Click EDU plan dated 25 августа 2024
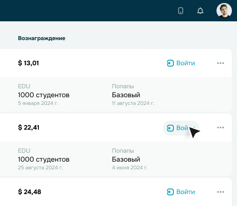This screenshot has width=237, height=206. [44, 159]
